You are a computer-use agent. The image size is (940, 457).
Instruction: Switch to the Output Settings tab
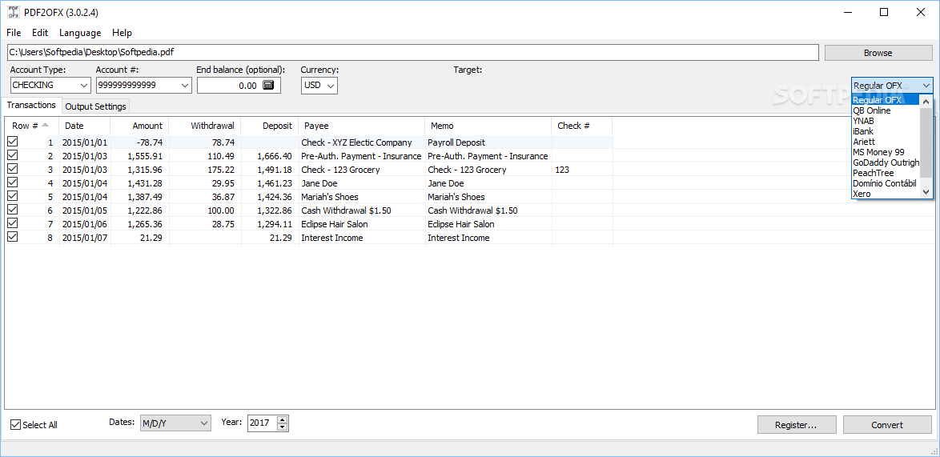point(95,106)
